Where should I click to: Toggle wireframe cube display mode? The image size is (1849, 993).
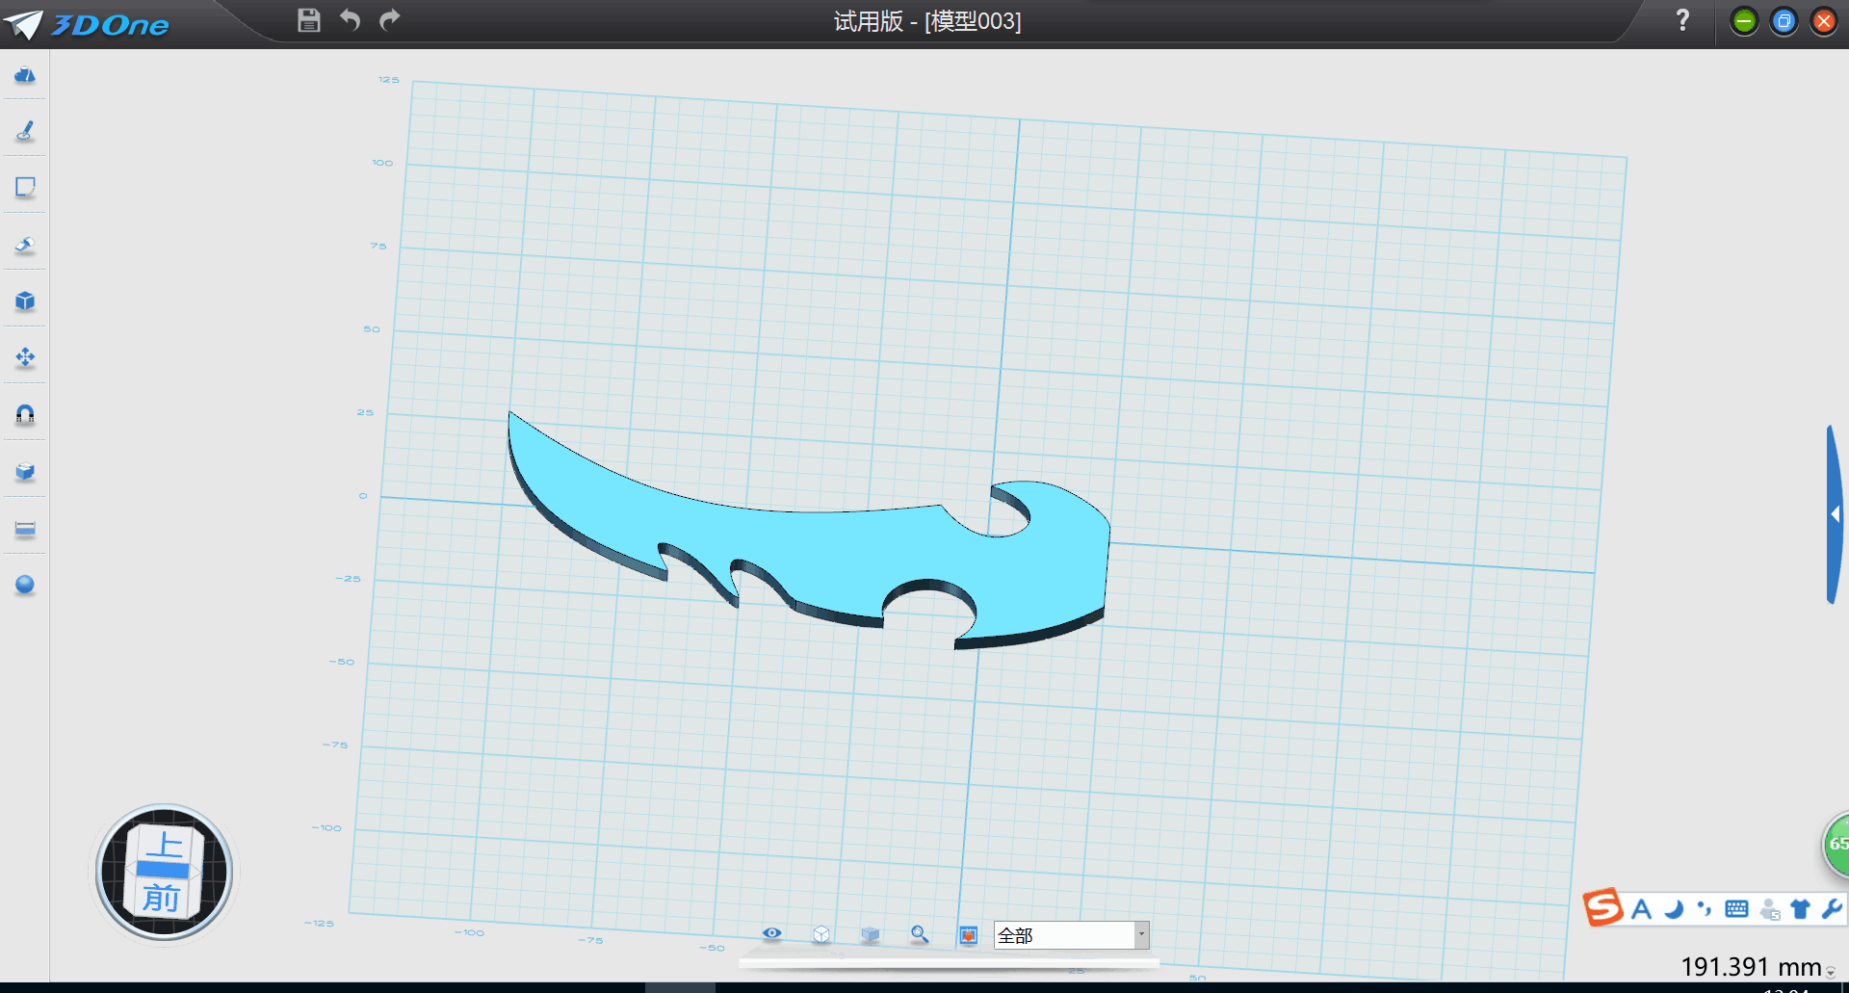click(820, 934)
